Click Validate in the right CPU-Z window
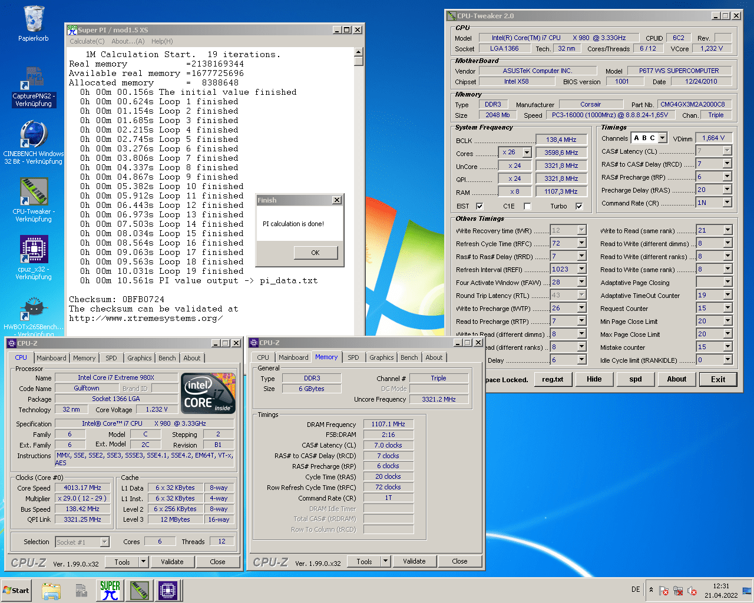This screenshot has width=754, height=603. (x=414, y=561)
